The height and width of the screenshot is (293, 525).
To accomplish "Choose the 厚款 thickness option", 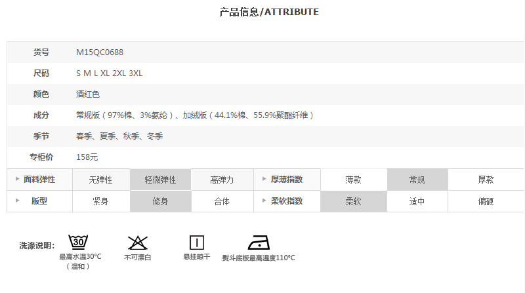I will pos(486,180).
